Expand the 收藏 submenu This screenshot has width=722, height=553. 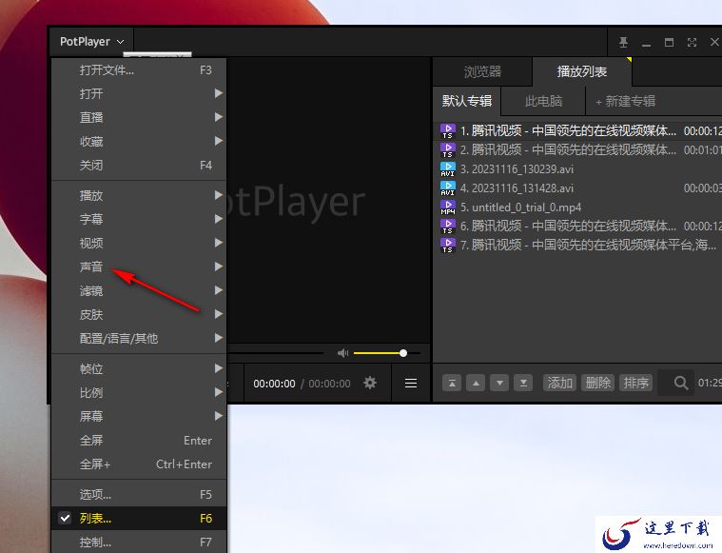pyautogui.click(x=139, y=141)
